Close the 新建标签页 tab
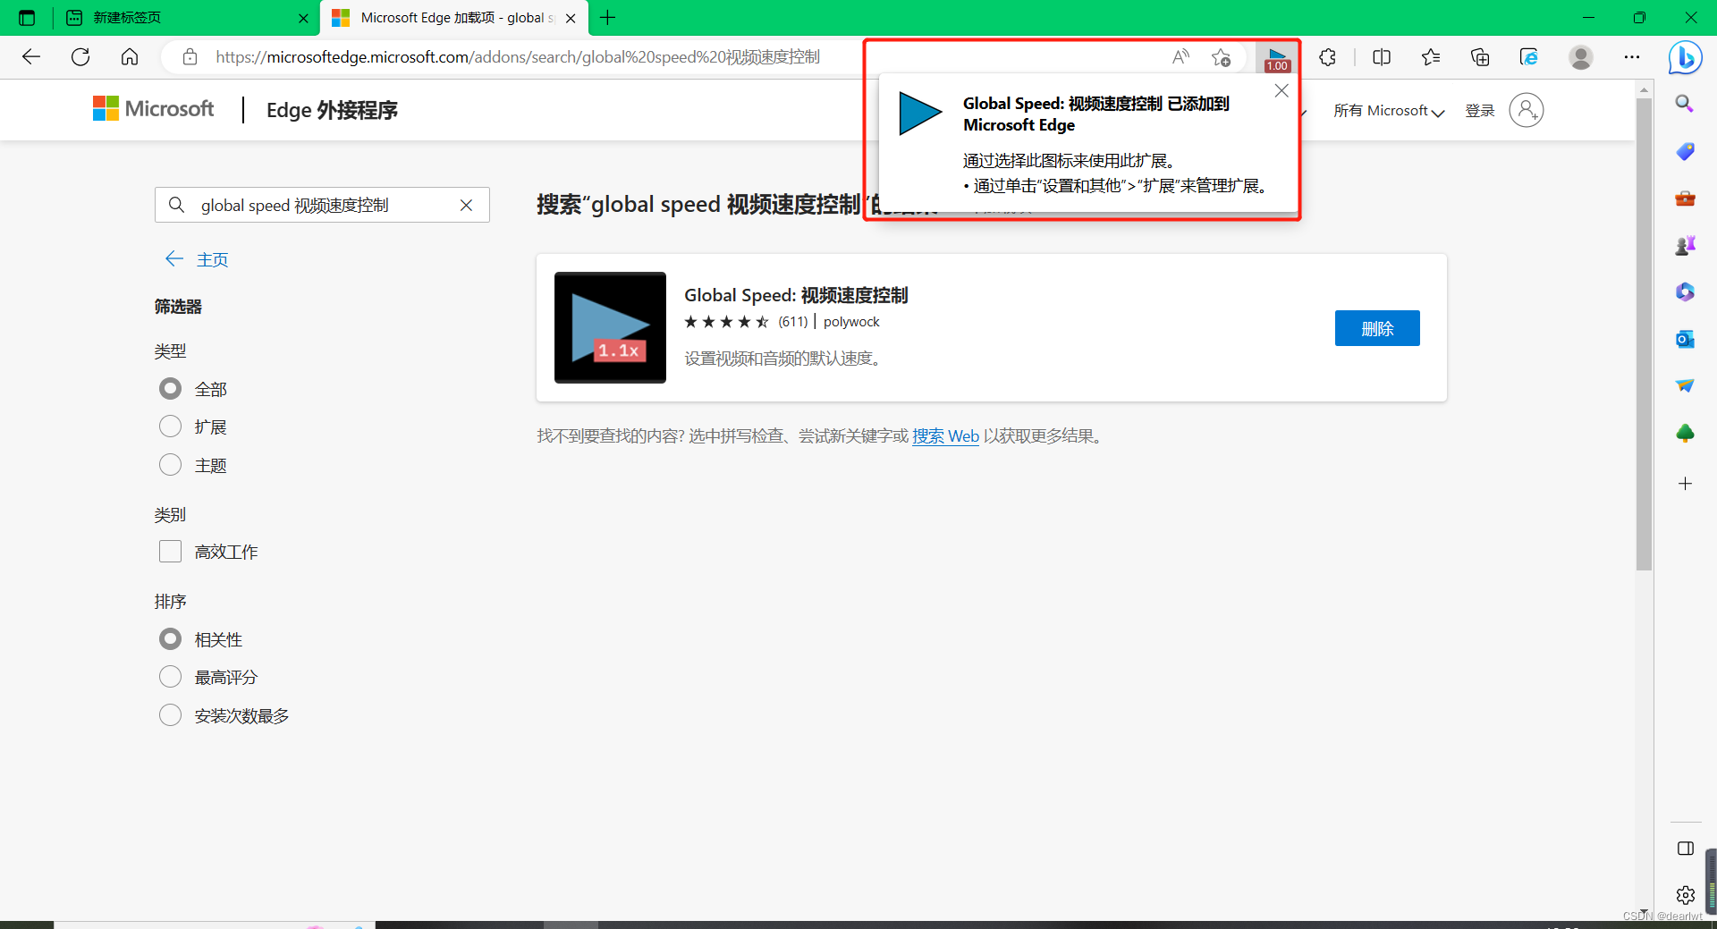1717x929 pixels. pos(303,18)
